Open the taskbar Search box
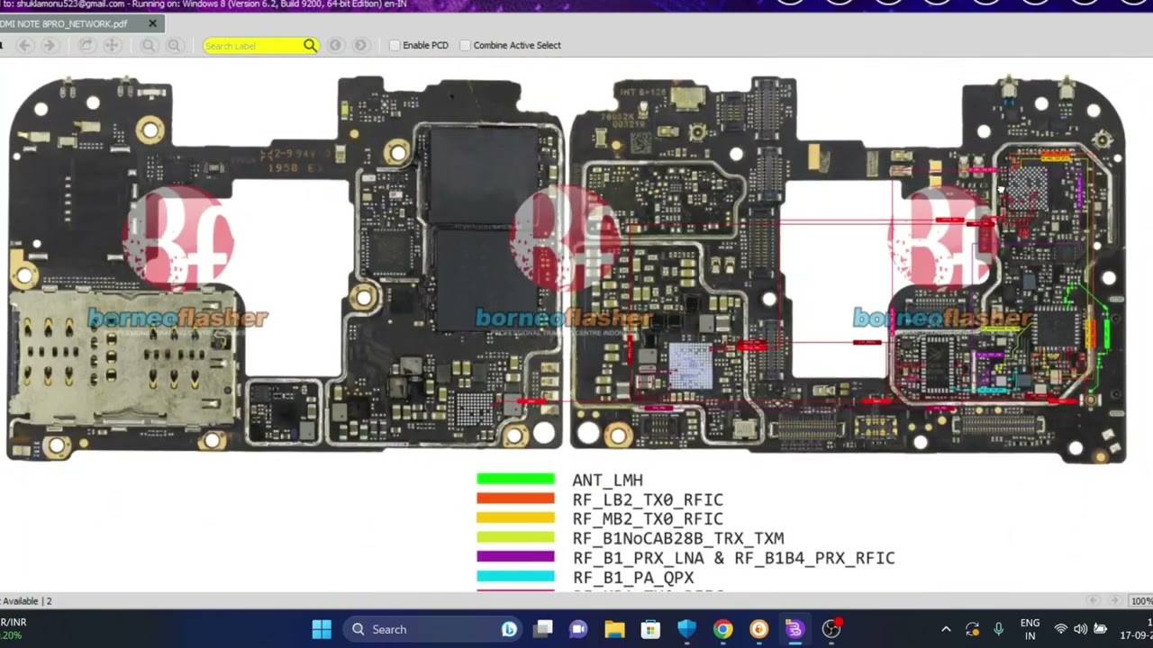 pyautogui.click(x=432, y=629)
